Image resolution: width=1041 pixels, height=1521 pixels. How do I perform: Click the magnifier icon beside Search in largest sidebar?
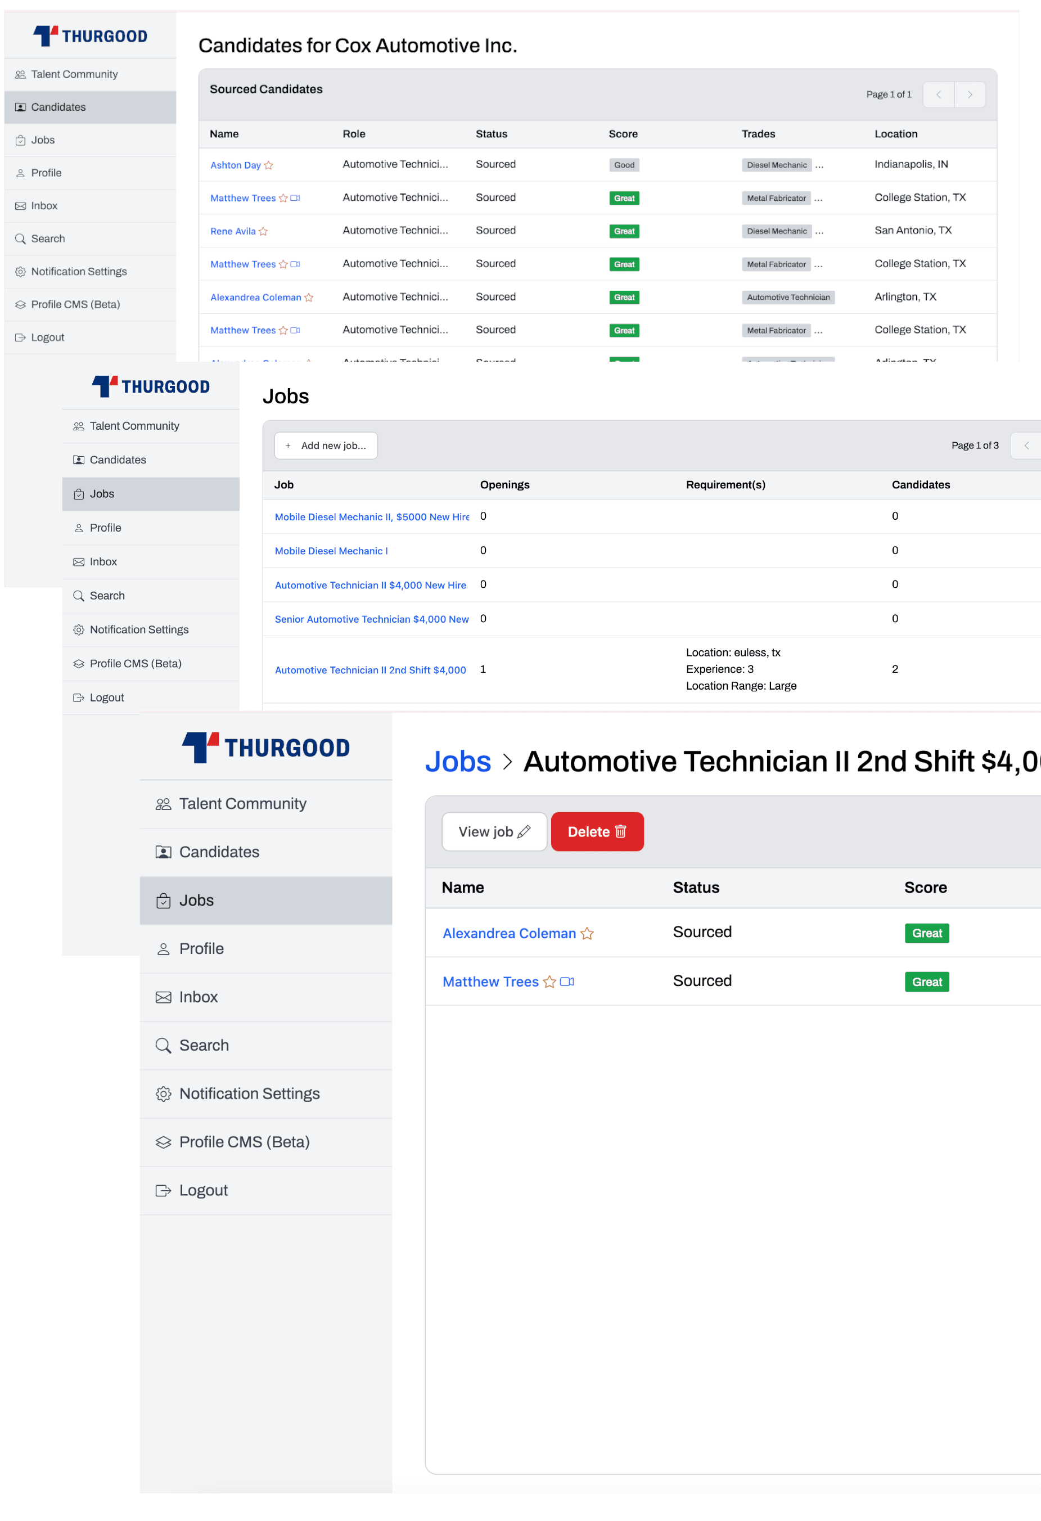click(x=163, y=1045)
